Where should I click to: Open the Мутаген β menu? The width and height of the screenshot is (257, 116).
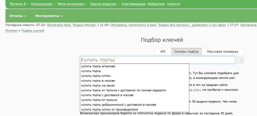click(x=18, y=4)
